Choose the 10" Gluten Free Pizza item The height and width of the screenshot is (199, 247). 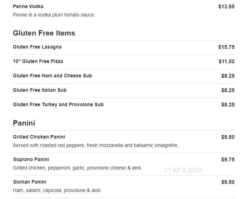pyautogui.click(x=38, y=61)
